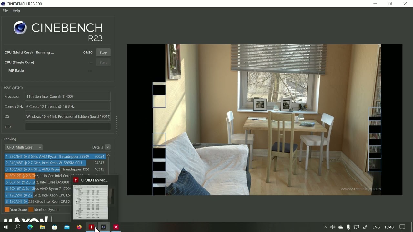This screenshot has width=413, height=232.
Task: Stop the CPU Multi Core test
Action: [103, 53]
